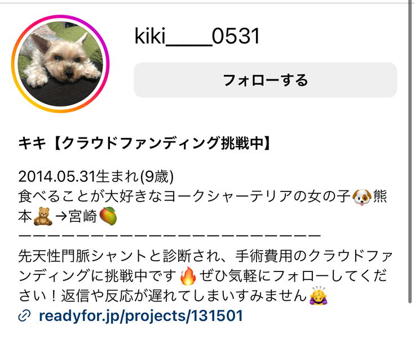Viewport: 415px width, 339px height.
Task: Click the bowing woman emoji after すみません
Action: 319,296
